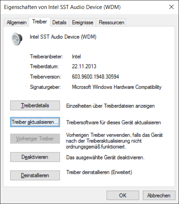This screenshot has height=204, width=179.
Task: Cancel with the Abbrechen button
Action: [x=159, y=195]
